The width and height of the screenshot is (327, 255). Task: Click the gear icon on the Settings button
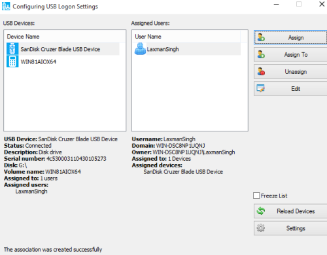click(261, 228)
